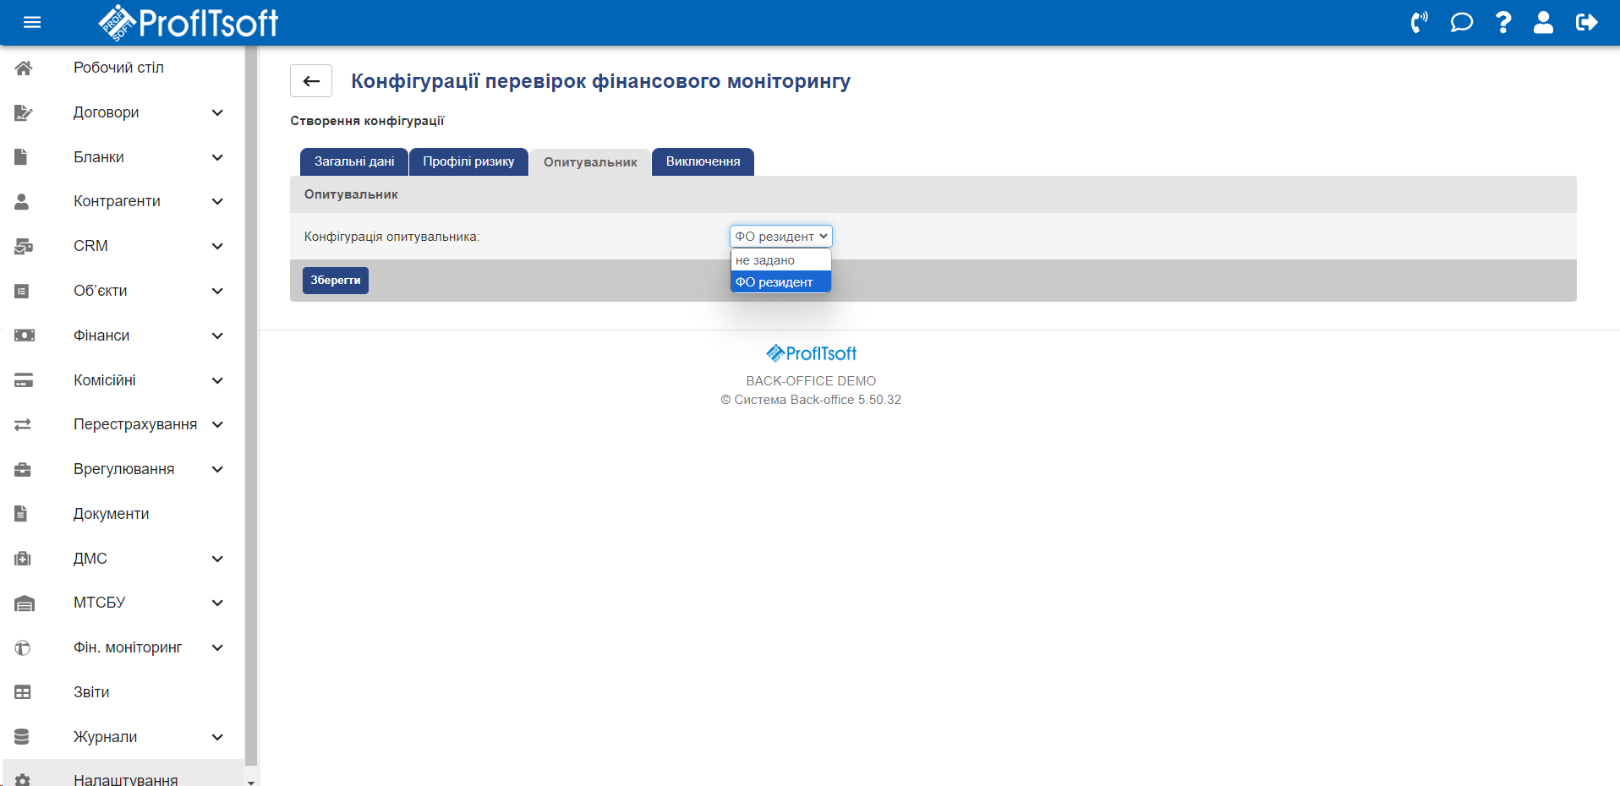Click the phone call icon in header
The image size is (1620, 786).
point(1419,23)
